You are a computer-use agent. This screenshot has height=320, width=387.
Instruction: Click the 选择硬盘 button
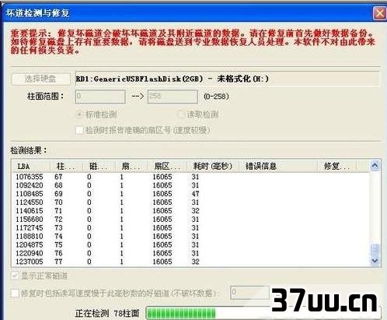pos(40,79)
